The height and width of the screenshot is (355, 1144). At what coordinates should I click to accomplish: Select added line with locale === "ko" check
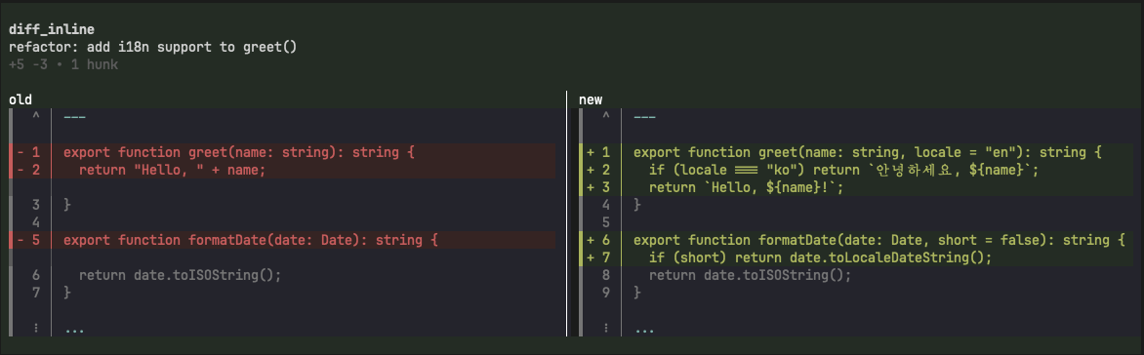tap(857, 170)
